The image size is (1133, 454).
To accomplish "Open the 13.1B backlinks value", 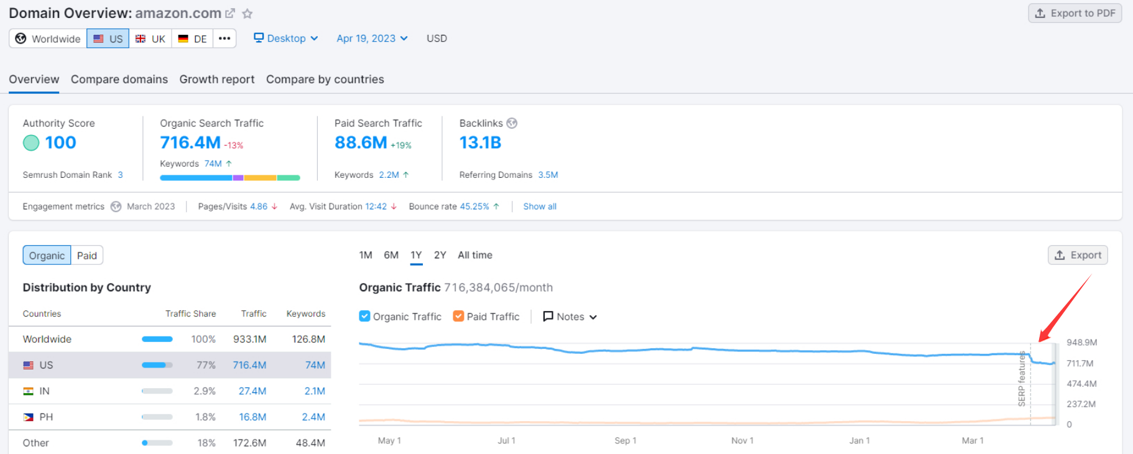I will 480,142.
